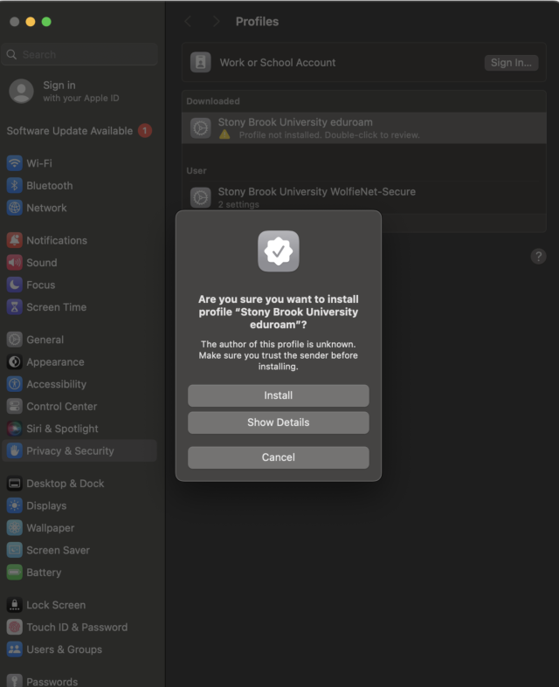Screen dimensions: 559x687
Task: Open the Sound speaker icon
Action: pyautogui.click(x=15, y=263)
